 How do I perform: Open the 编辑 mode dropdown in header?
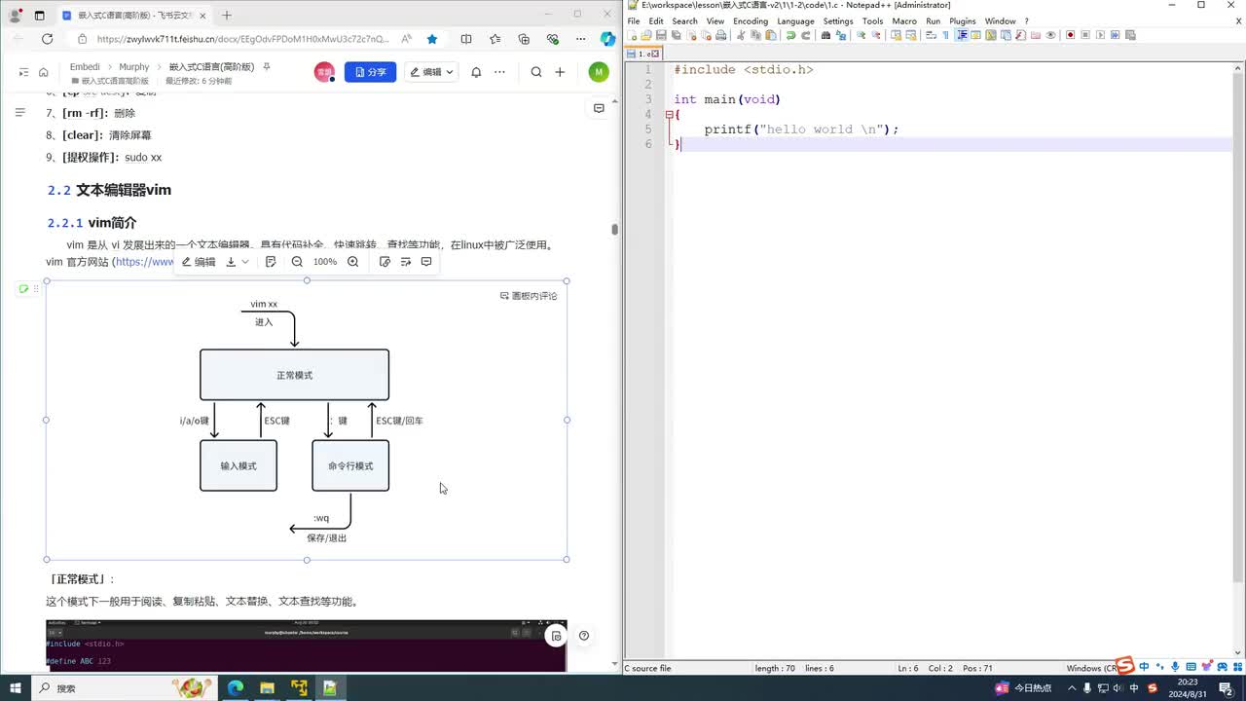point(431,72)
